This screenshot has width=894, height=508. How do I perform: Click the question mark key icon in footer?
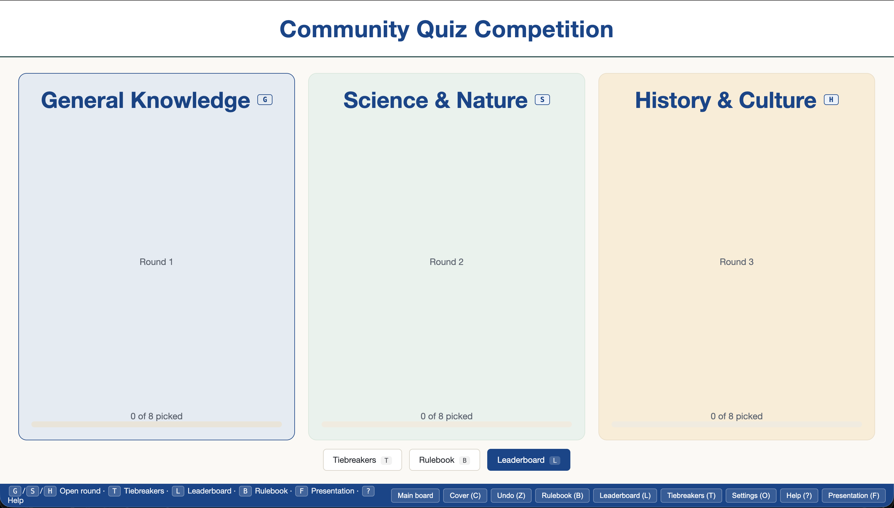point(368,491)
